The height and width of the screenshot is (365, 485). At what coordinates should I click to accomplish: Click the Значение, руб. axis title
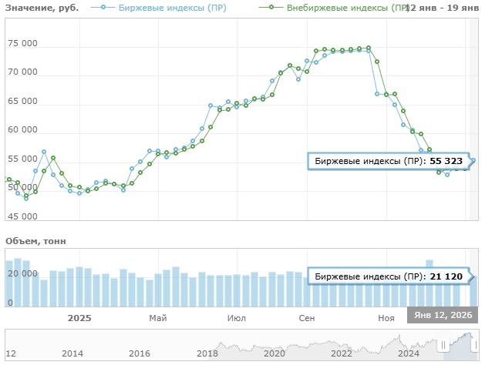[x=42, y=7]
